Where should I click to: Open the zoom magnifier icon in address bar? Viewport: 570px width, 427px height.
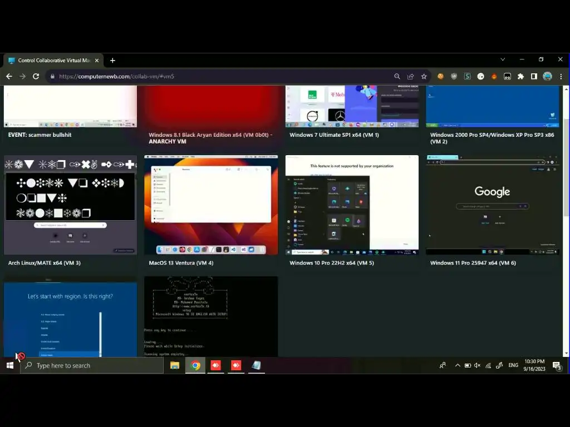click(397, 76)
